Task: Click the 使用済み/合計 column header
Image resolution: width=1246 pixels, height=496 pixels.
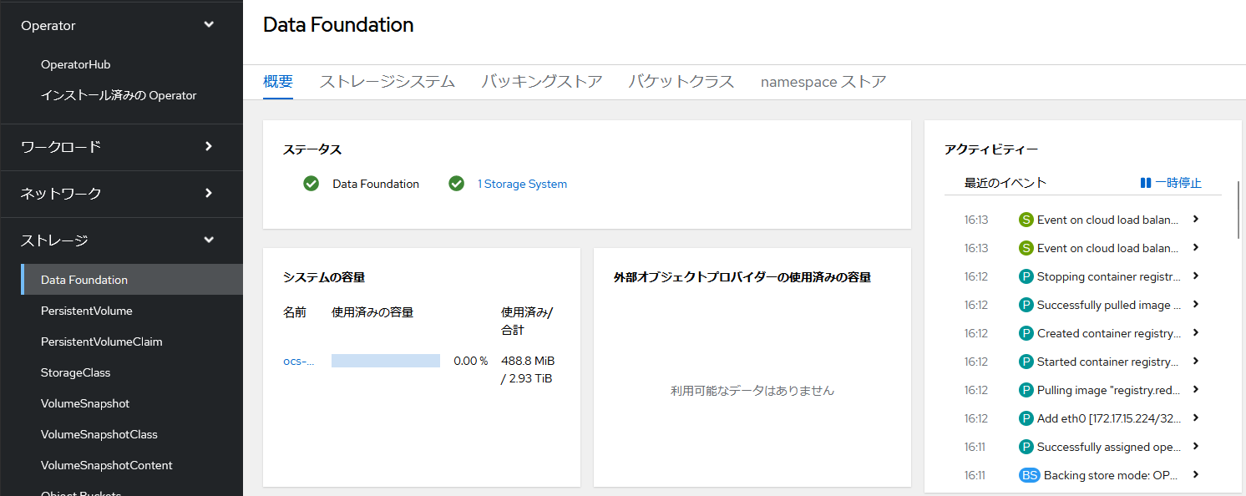Action: [x=527, y=321]
